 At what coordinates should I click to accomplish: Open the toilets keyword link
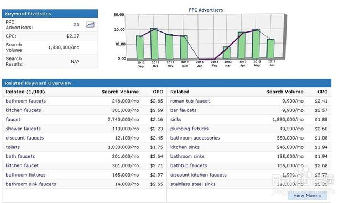pos(13,147)
